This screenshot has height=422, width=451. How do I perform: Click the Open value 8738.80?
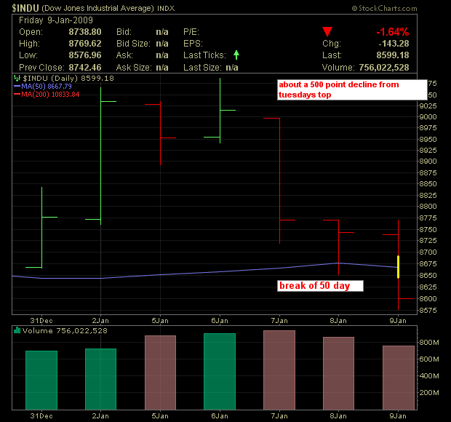point(85,31)
